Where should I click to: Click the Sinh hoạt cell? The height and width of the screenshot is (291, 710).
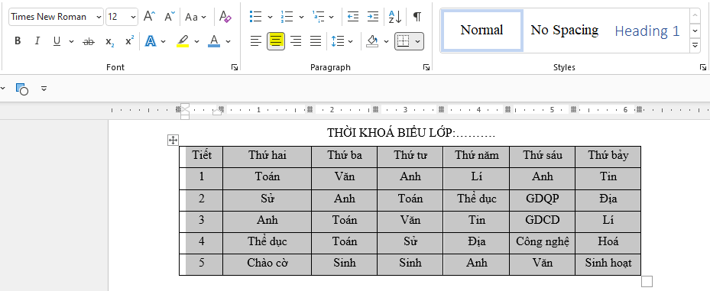pyautogui.click(x=608, y=264)
